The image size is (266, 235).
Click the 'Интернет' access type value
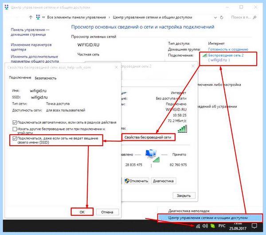216,44
